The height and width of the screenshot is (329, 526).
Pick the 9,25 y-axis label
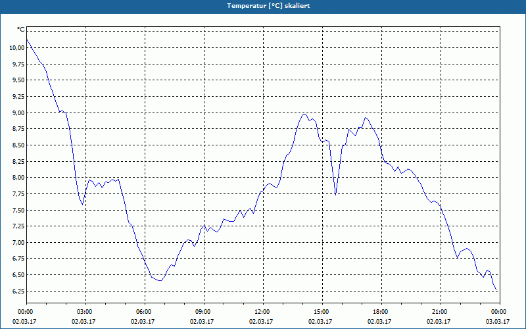click(18, 96)
